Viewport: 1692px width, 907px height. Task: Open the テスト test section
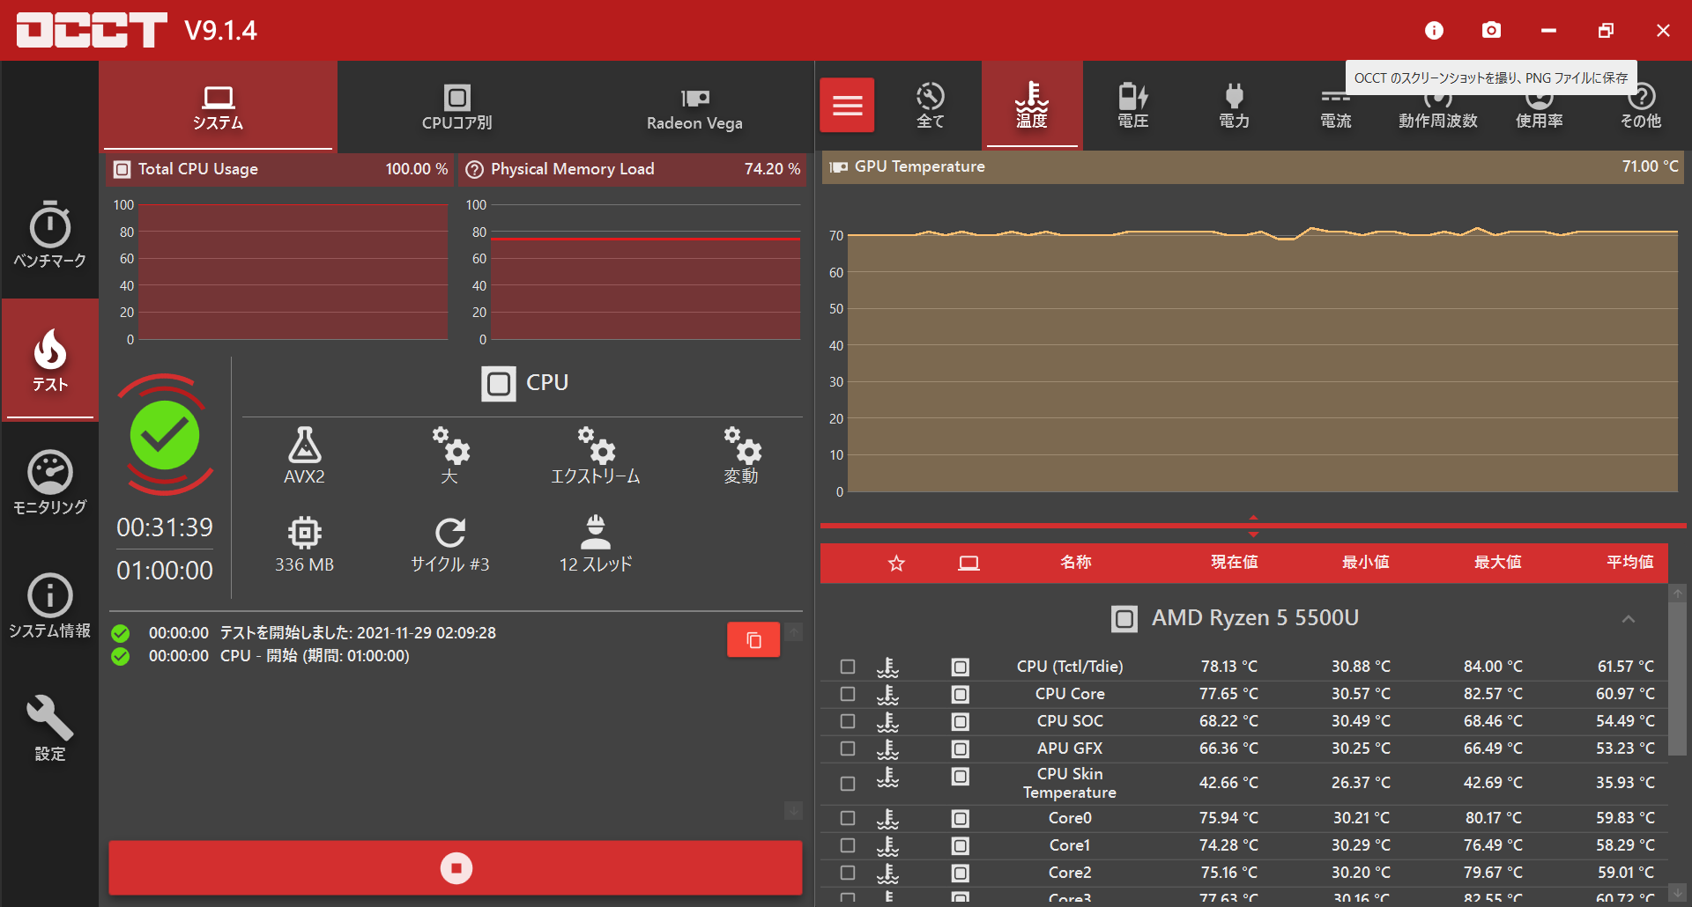tap(49, 359)
